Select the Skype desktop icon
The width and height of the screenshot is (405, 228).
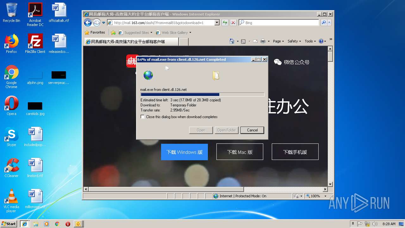click(x=11, y=137)
